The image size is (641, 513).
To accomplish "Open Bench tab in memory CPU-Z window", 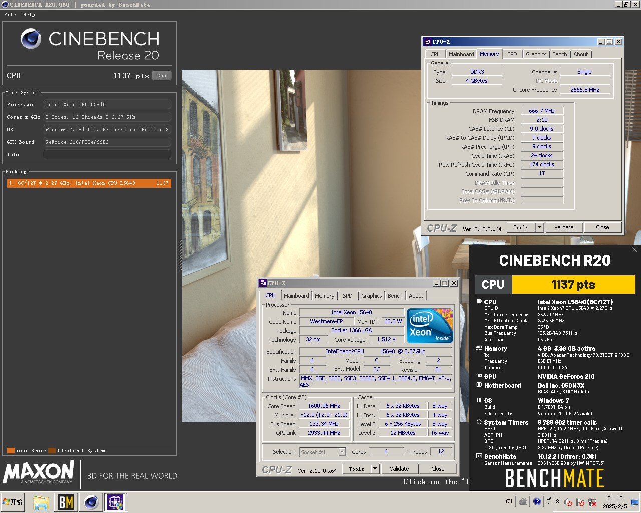I will tap(560, 54).
